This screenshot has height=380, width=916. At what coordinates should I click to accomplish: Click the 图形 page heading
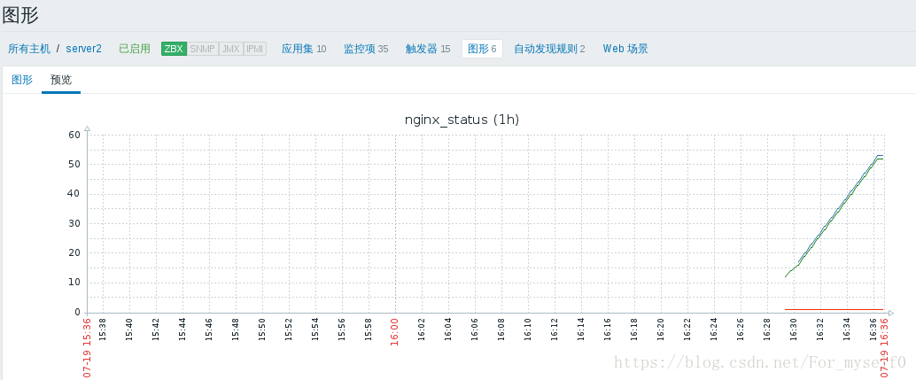pyautogui.click(x=20, y=15)
